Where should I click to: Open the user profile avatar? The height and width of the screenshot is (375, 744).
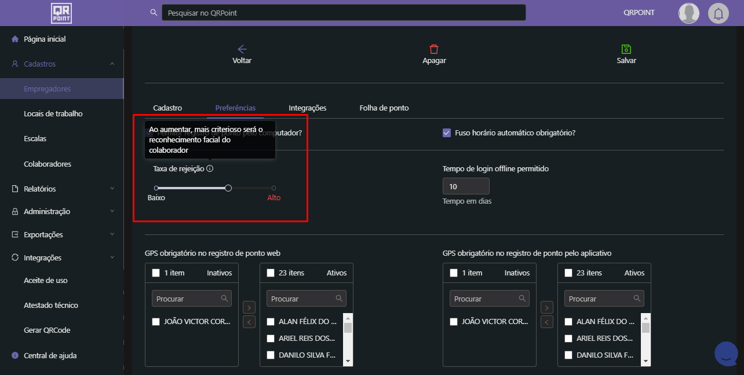pos(689,13)
